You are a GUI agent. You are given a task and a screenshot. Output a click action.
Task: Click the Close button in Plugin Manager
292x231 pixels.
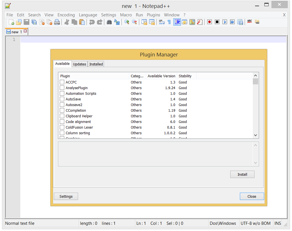[252, 196]
